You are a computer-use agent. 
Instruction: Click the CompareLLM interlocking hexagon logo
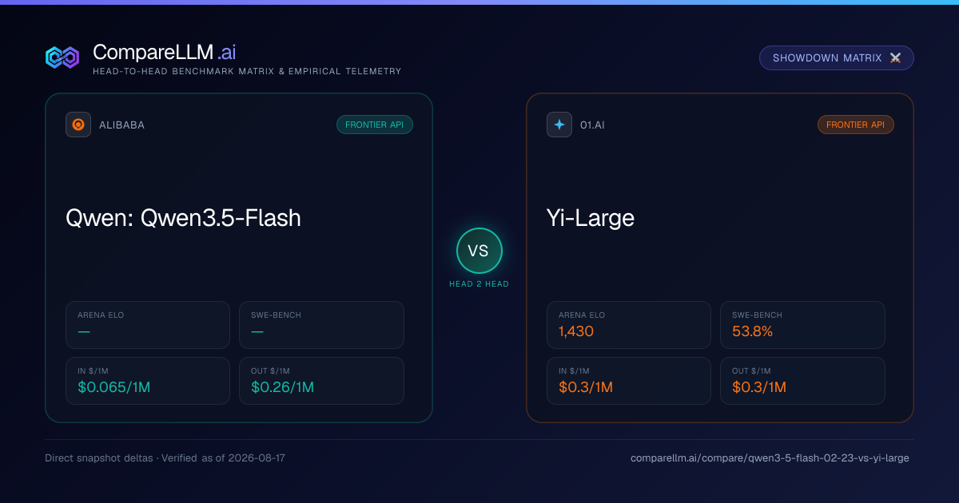[62, 57]
